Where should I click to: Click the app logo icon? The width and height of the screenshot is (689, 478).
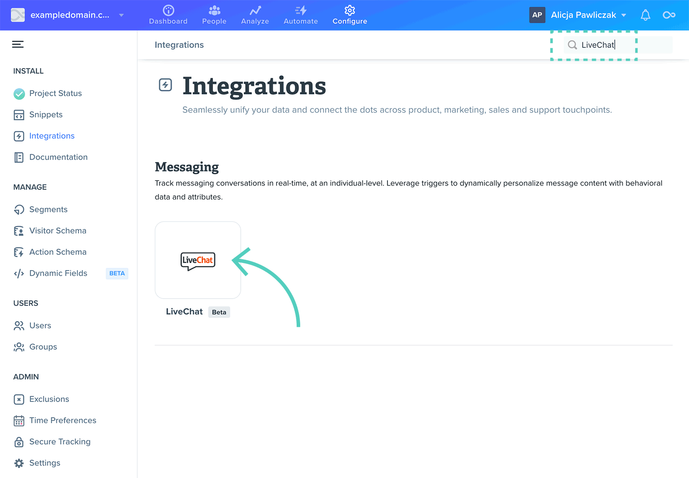point(18,15)
